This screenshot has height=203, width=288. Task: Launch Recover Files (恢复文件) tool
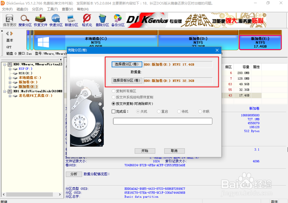click(x=40, y=20)
